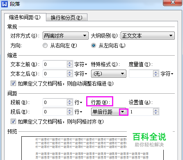Open 对齐方式 dropdown showing 两端对齐
Screen dimensions: 183x160
(x=66, y=36)
